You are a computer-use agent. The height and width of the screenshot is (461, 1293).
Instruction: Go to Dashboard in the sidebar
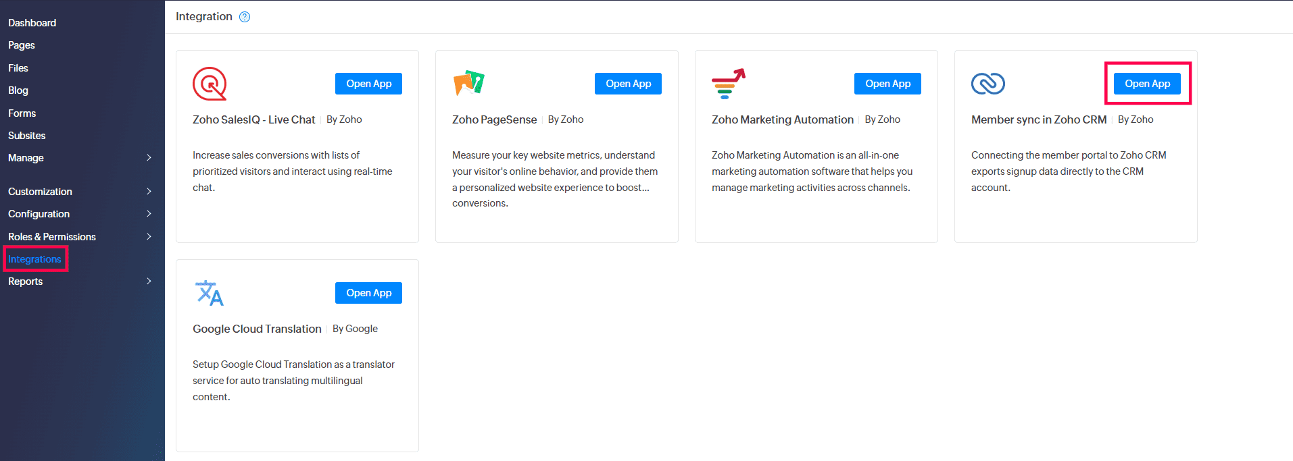[32, 23]
